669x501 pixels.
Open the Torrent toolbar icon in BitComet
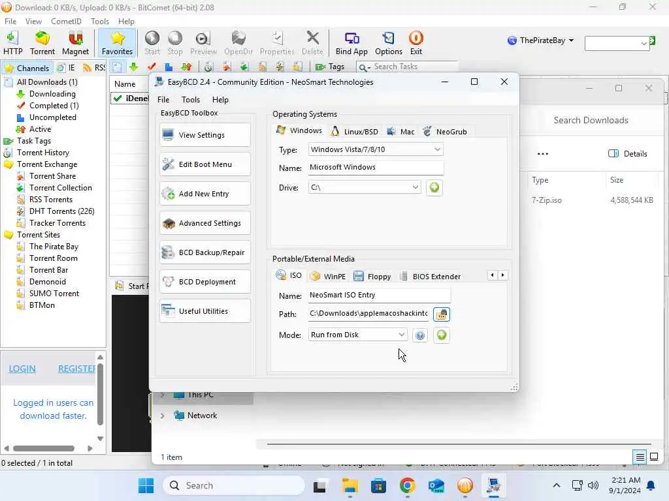pyautogui.click(x=42, y=42)
